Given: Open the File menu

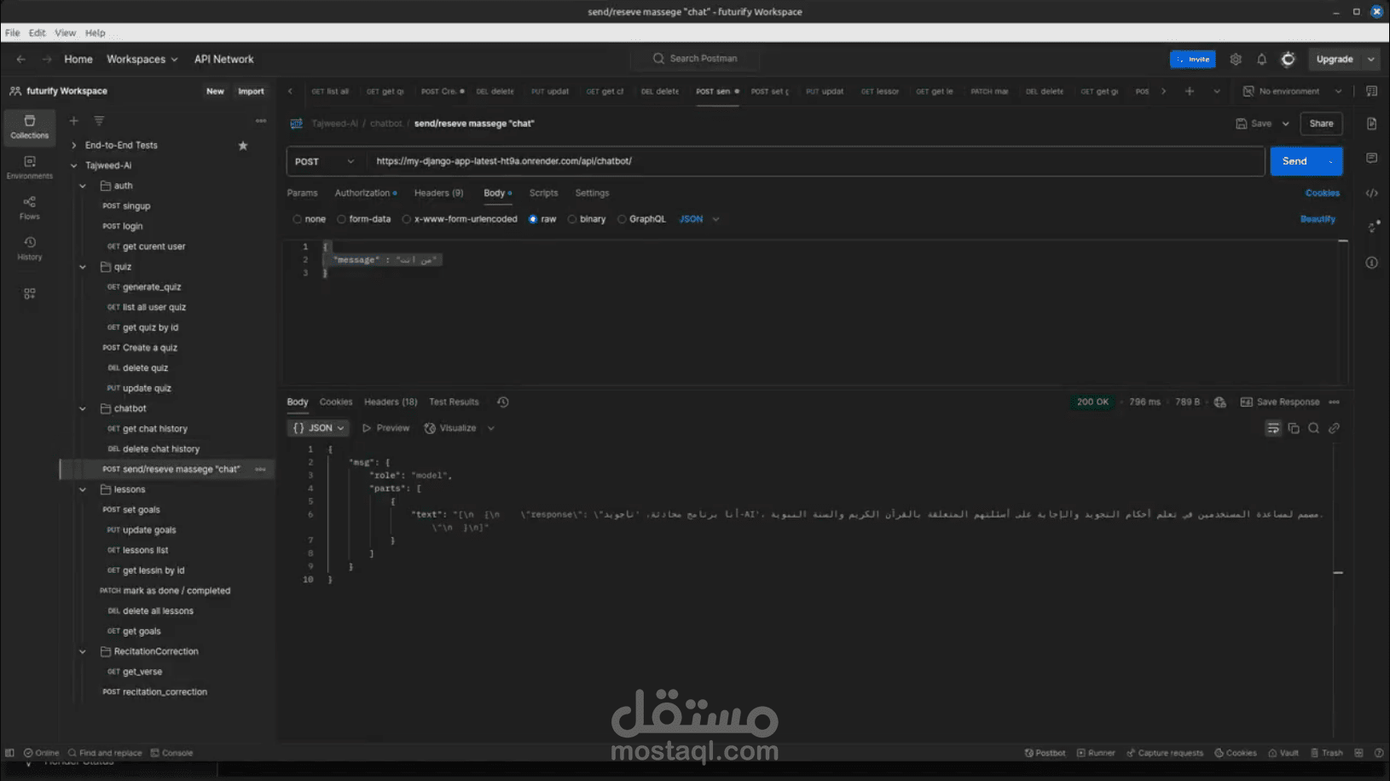Looking at the screenshot, I should tap(13, 33).
